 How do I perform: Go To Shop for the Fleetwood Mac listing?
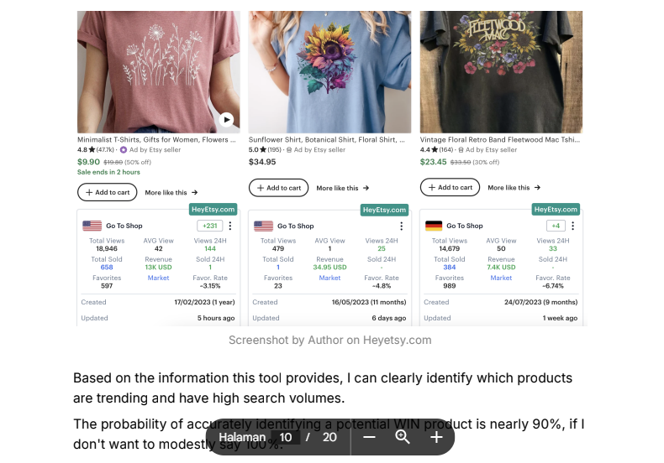pos(464,226)
